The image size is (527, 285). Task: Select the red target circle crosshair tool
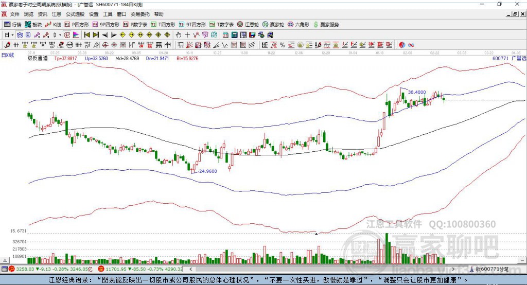coord(105,45)
